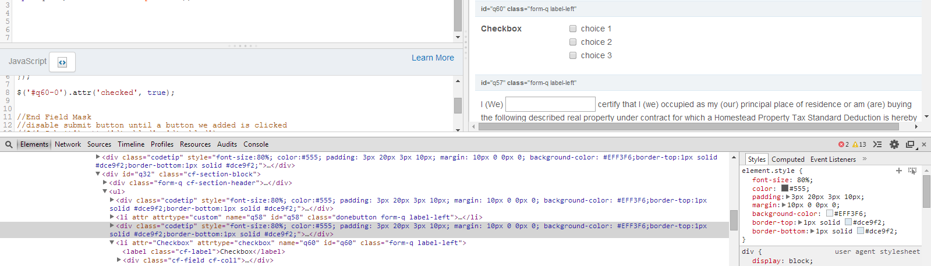The image size is (931, 266).
Task: Click the I (We) text input field
Action: (x=550, y=104)
